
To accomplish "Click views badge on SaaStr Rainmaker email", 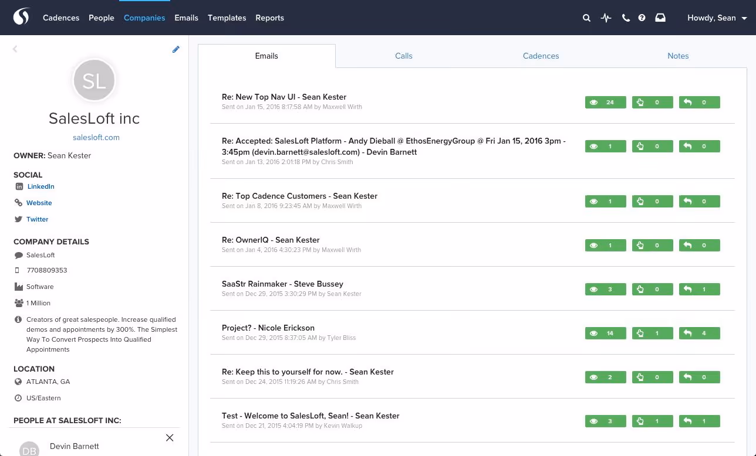I will coord(605,290).
